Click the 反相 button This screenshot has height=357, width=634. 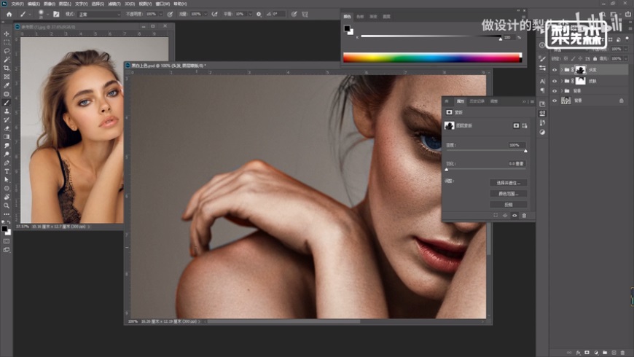pyautogui.click(x=508, y=205)
